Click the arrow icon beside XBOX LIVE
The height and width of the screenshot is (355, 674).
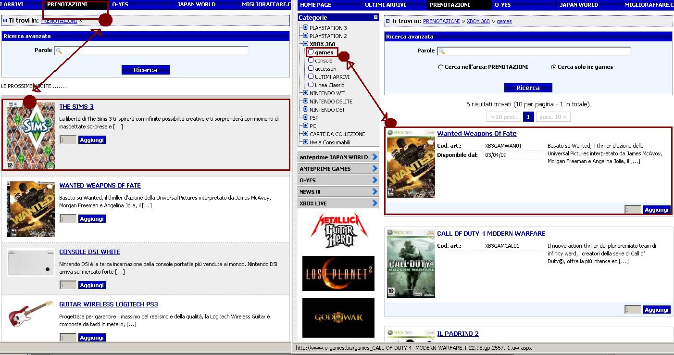[375, 203]
